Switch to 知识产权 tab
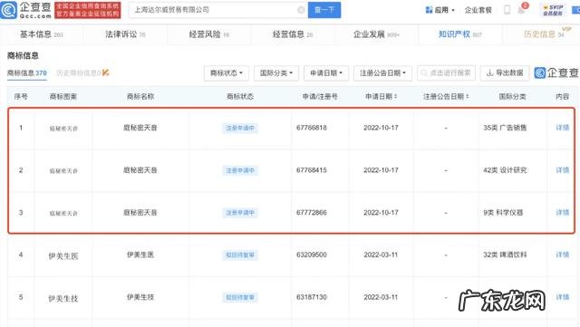Viewport: 580px width, 327px height. click(x=460, y=34)
